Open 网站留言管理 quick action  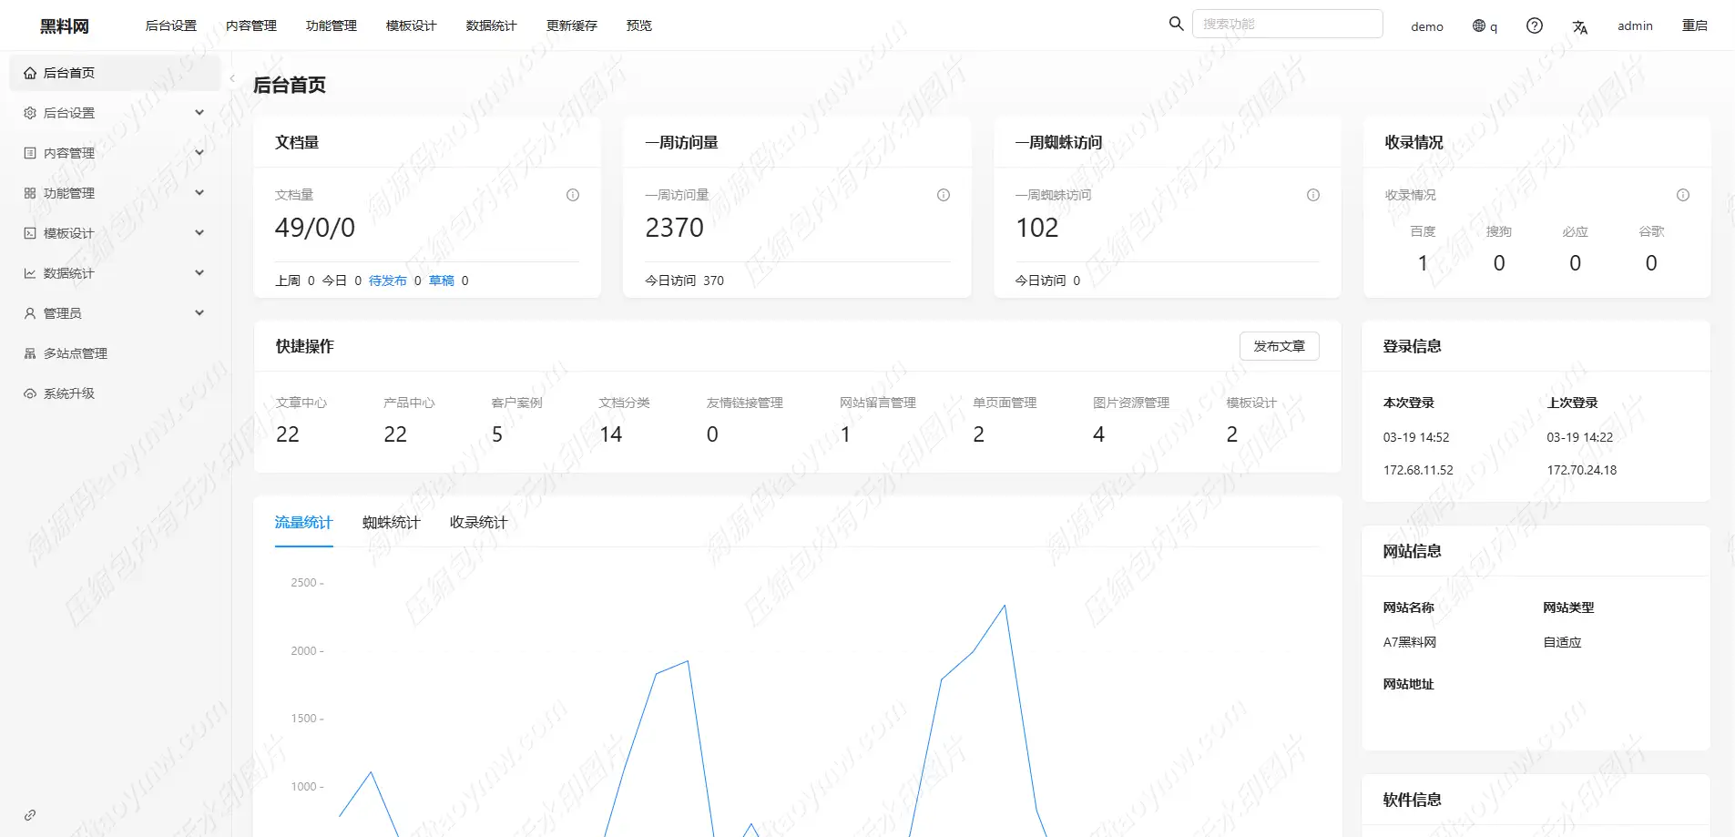(x=878, y=403)
